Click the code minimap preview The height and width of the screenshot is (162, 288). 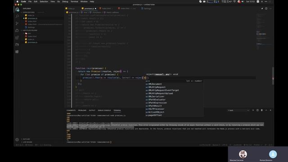(x=264, y=31)
